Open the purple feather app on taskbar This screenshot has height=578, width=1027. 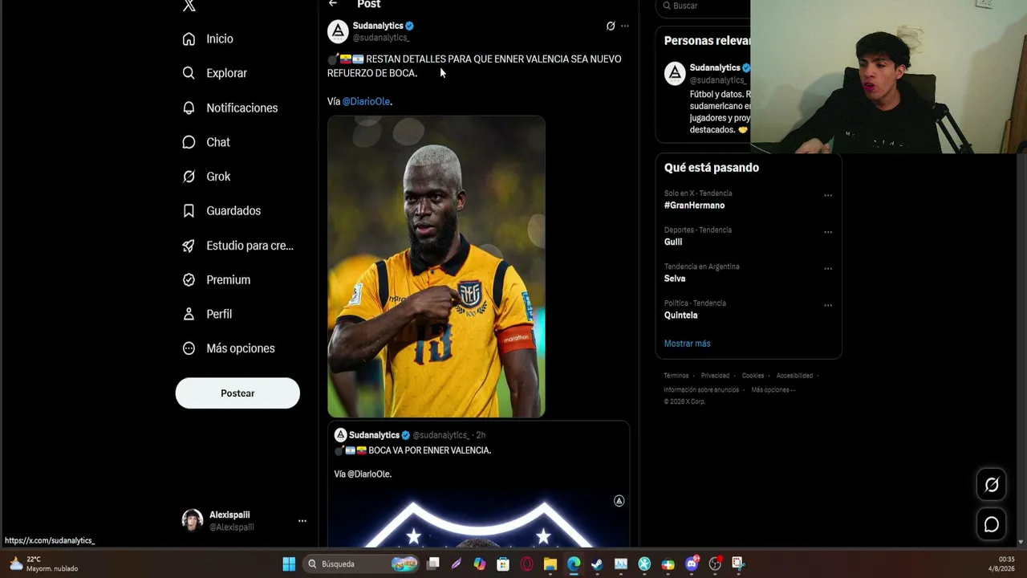[457, 564]
